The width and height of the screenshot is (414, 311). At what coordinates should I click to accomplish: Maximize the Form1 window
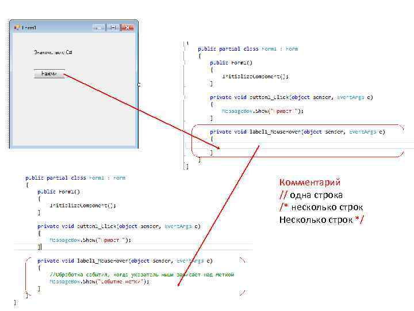coord(113,28)
